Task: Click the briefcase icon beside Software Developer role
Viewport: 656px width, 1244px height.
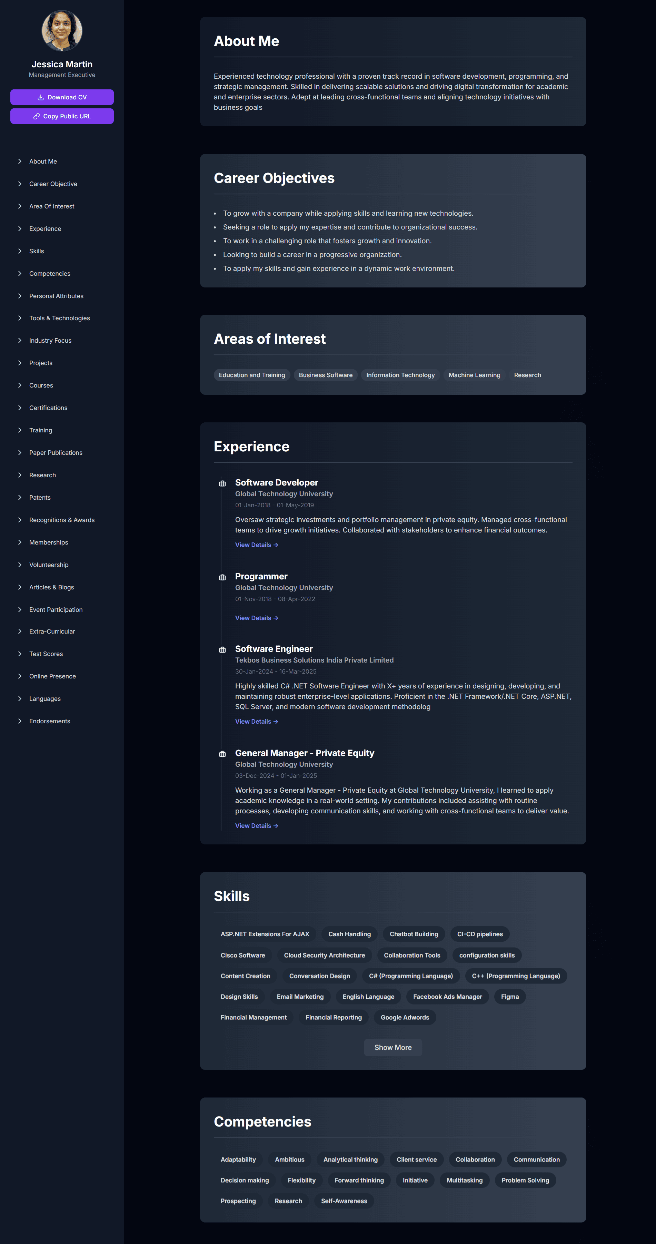Action: (222, 483)
